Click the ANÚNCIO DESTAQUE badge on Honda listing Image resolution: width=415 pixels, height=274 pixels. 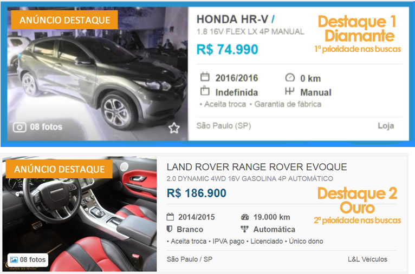click(x=64, y=20)
